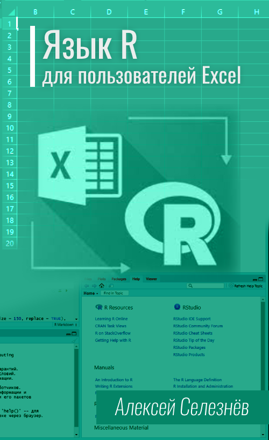Click down arrow of Help pane scrollbar
Screen dimensions: 269x440
tap(263, 435)
